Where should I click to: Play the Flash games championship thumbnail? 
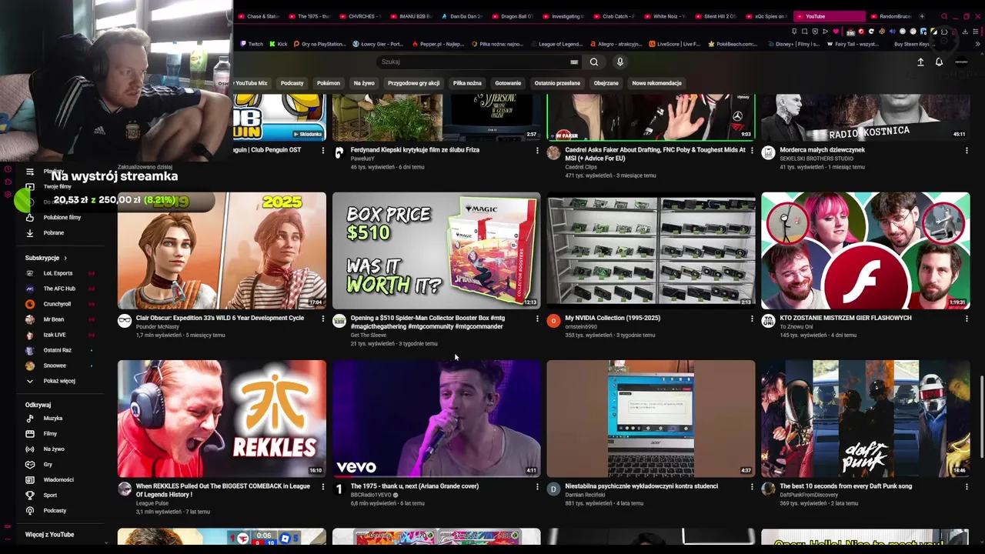coord(866,251)
